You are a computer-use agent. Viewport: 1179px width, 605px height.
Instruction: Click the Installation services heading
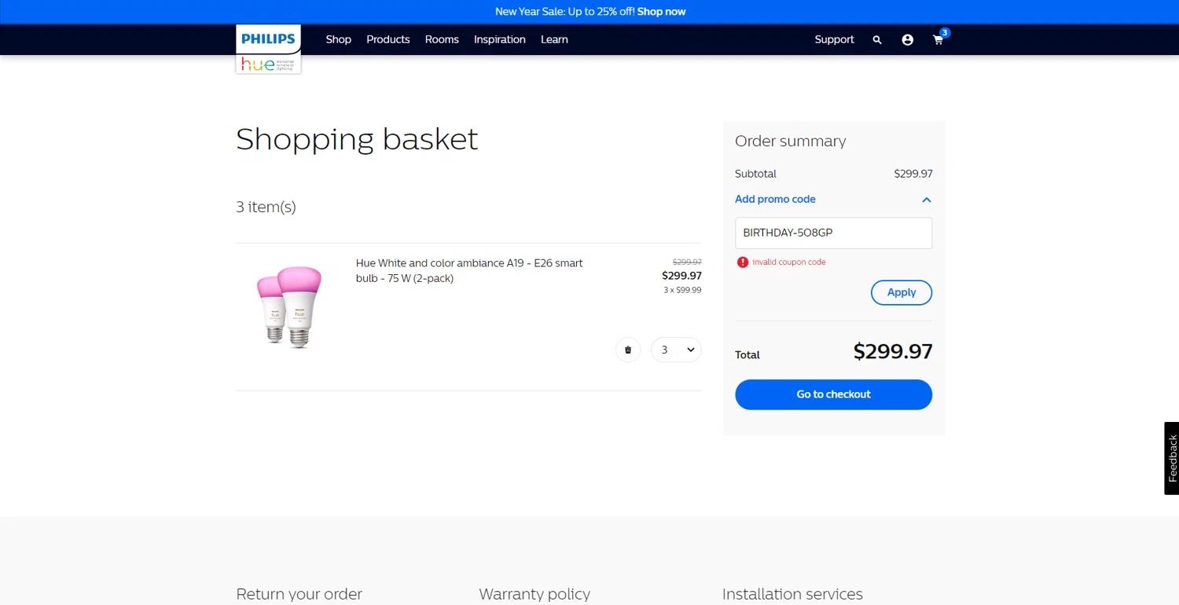coord(792,594)
